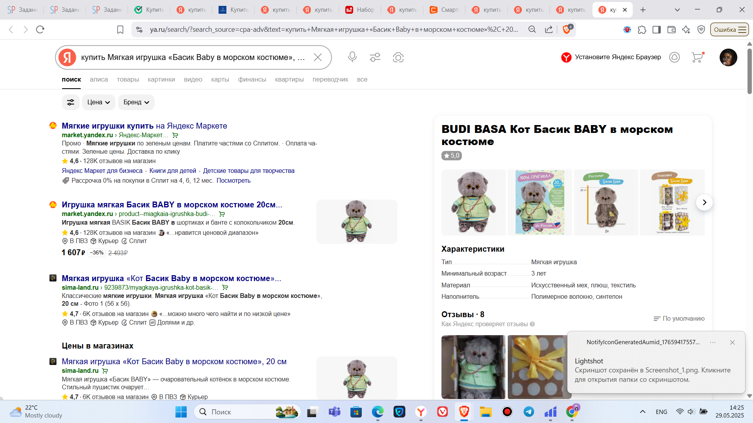Open the filters icon button

(71, 102)
